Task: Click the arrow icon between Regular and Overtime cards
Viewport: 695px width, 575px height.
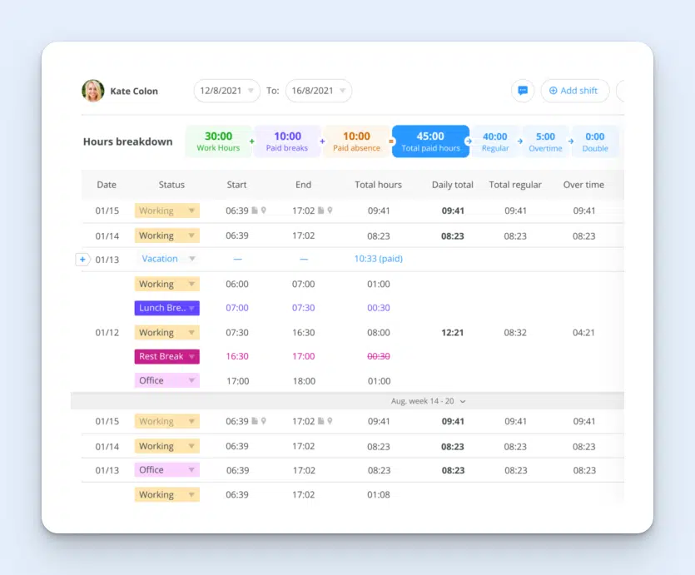Action: point(519,141)
